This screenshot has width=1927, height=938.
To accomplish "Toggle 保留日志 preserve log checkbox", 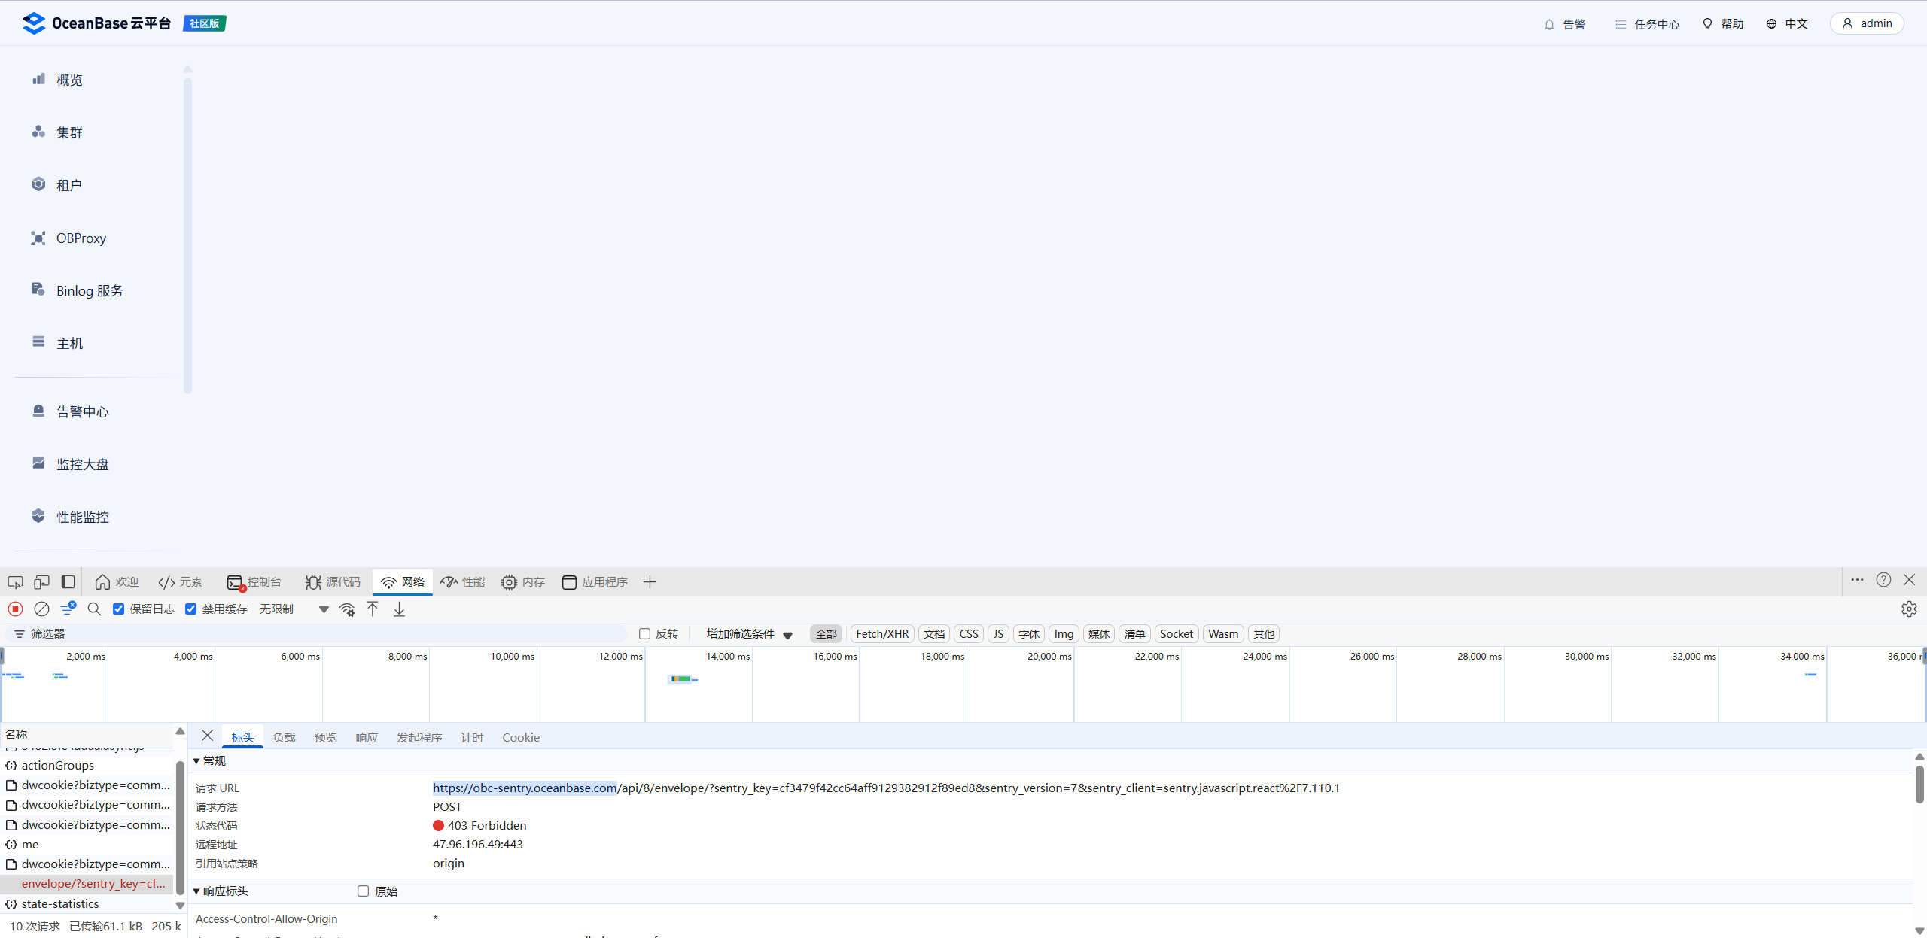I will coord(118,609).
